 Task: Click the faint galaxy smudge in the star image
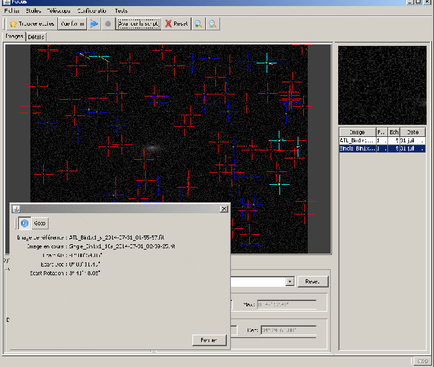point(152,148)
